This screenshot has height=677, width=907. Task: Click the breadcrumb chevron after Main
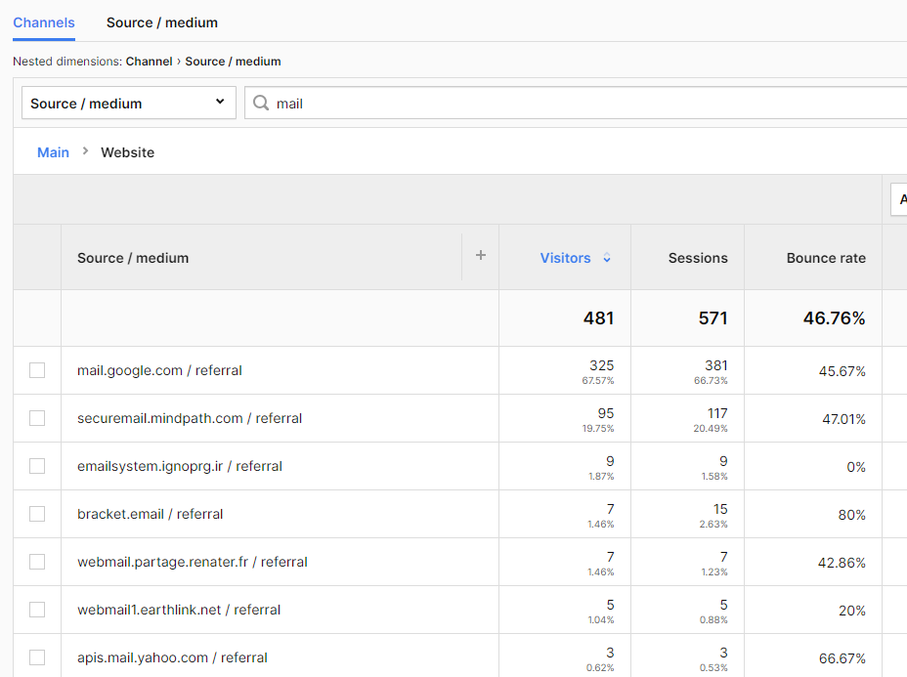[85, 151]
